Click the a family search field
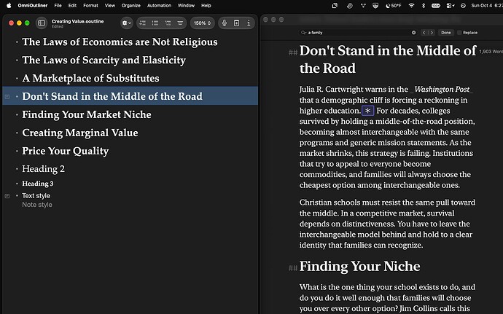Screen dimensions: 503x314 pyautogui.click(x=358, y=32)
